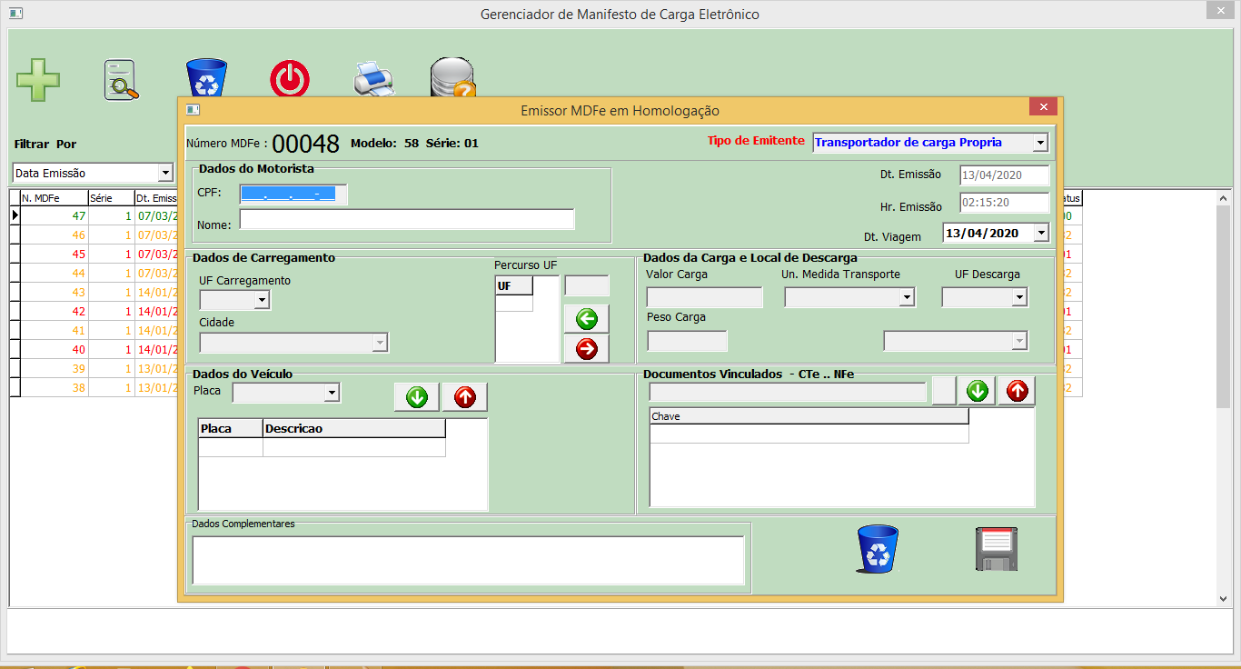Open the Tipo de Emitente dropdown

1041,142
